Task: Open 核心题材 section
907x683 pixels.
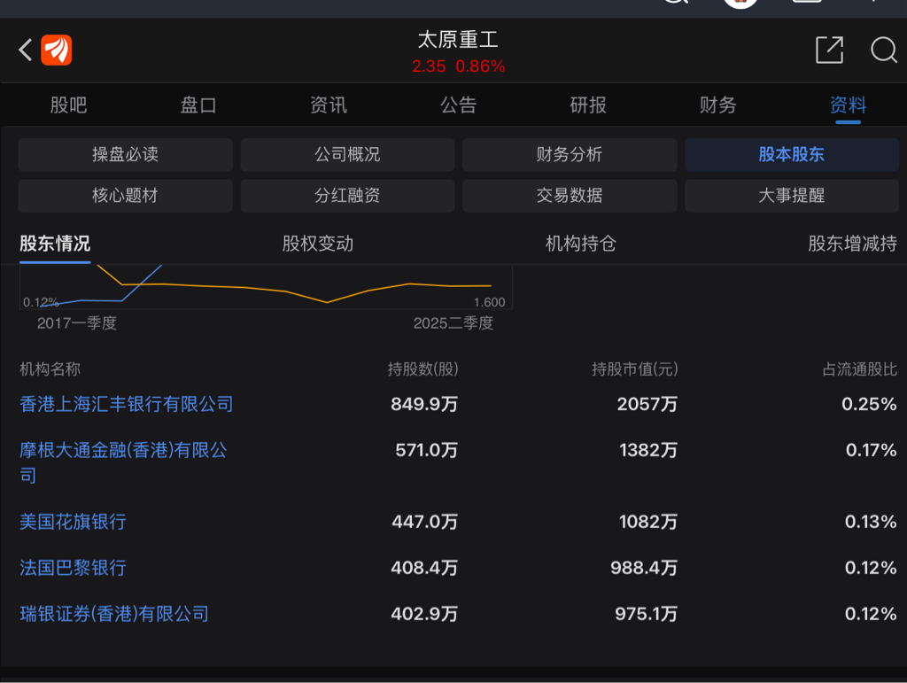Action: (125, 196)
